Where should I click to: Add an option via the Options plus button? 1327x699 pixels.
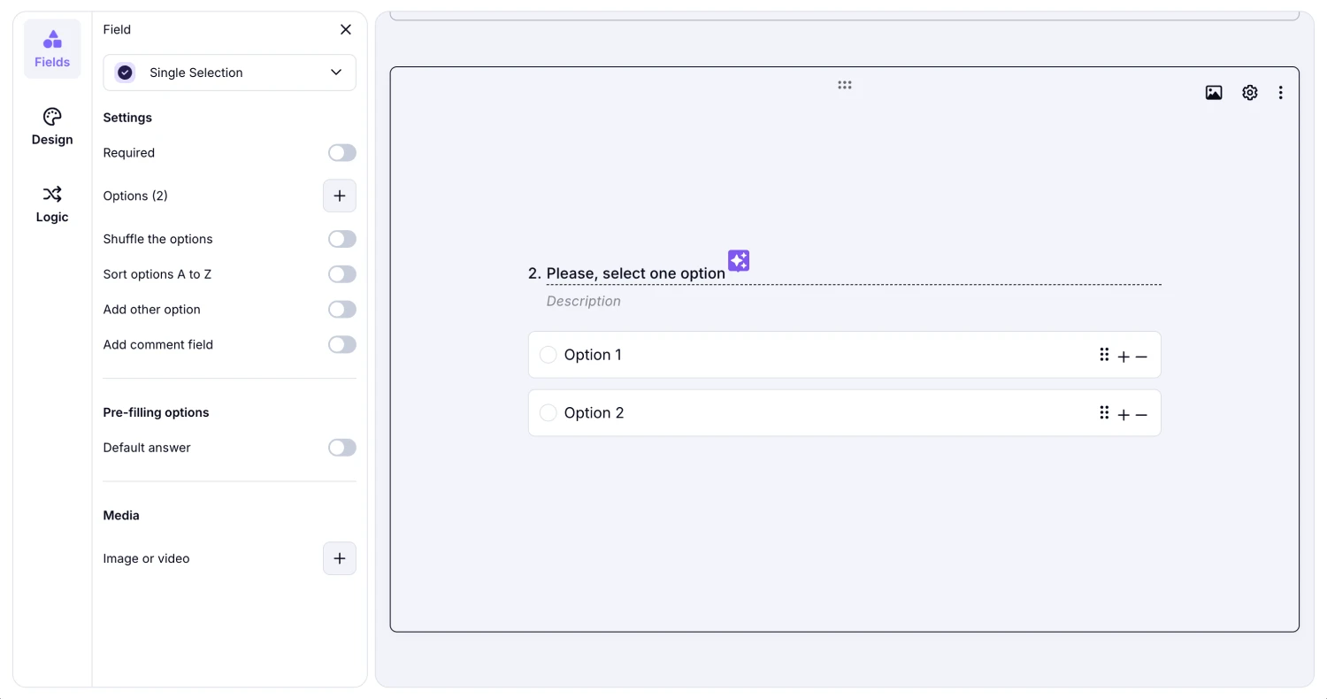[x=340, y=196]
